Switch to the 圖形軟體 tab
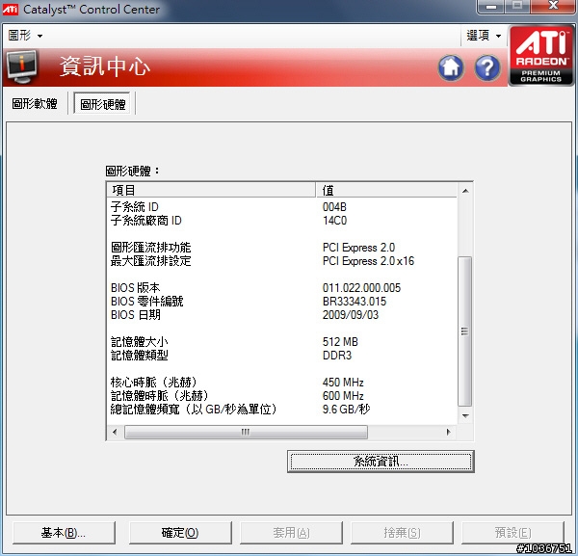 click(35, 104)
